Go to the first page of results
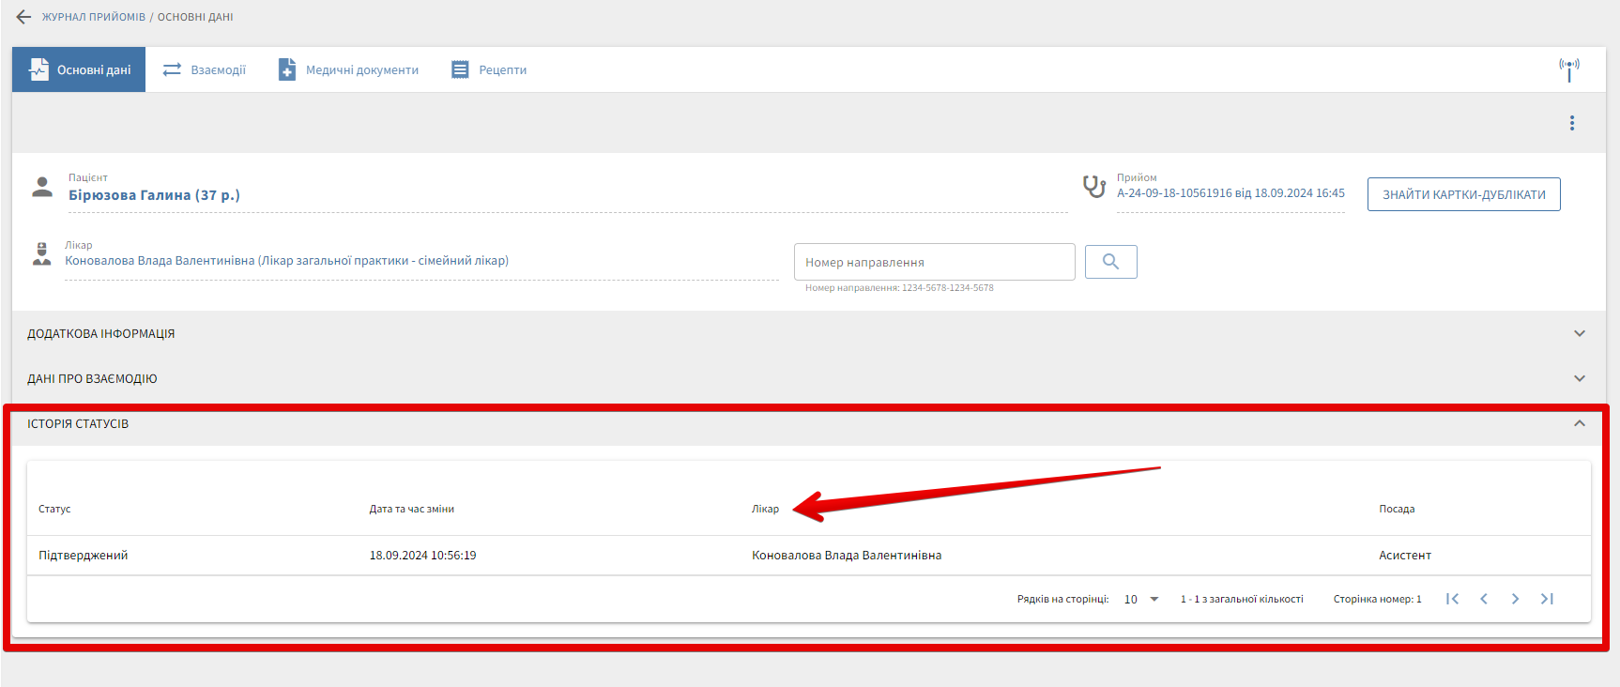1620x687 pixels. tap(1452, 599)
